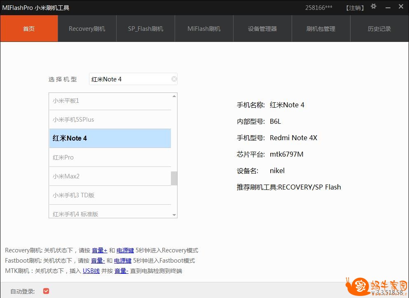Select 小米手机5SPlus in the model list

110,120
